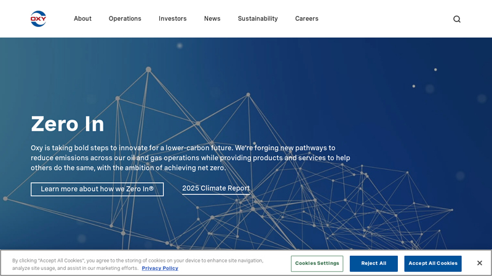Screen dimensions: 492x276
Task: Click Learn more about how we Zero In
Action: pyautogui.click(x=97, y=189)
